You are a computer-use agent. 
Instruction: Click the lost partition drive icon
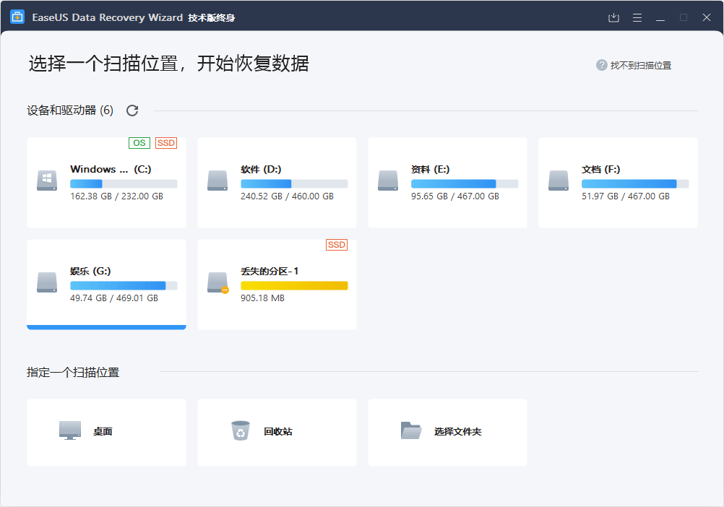pyautogui.click(x=218, y=282)
